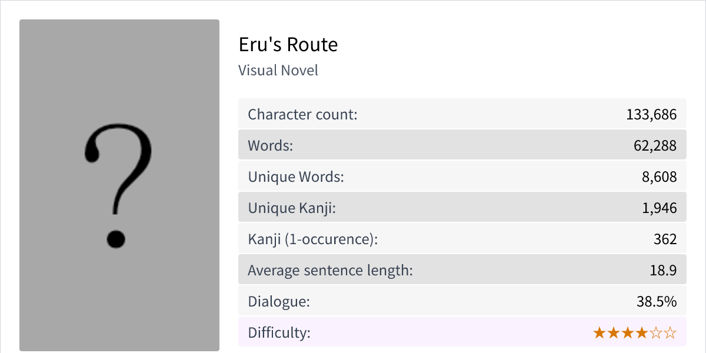Click the 133,686 character count value
This screenshot has width=706, height=353.
[x=651, y=114]
